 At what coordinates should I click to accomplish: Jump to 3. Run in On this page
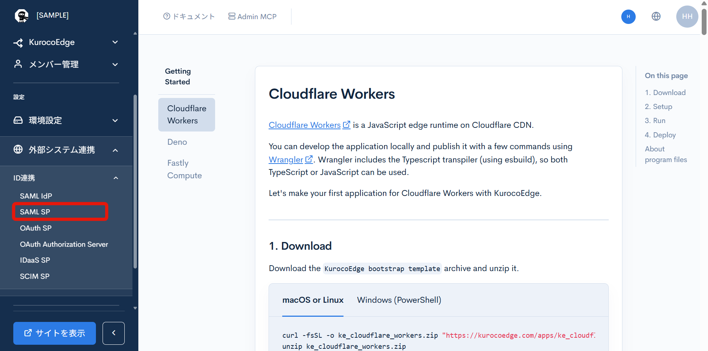pos(655,120)
